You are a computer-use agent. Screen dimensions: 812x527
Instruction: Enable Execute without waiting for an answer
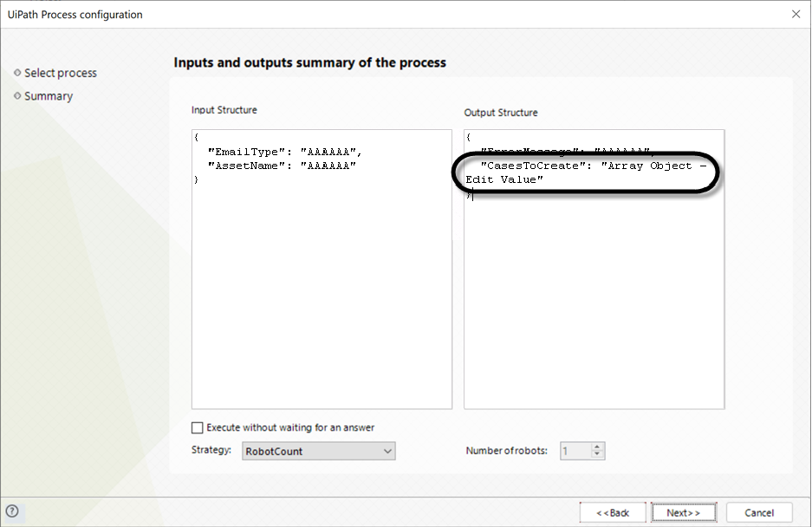(198, 427)
